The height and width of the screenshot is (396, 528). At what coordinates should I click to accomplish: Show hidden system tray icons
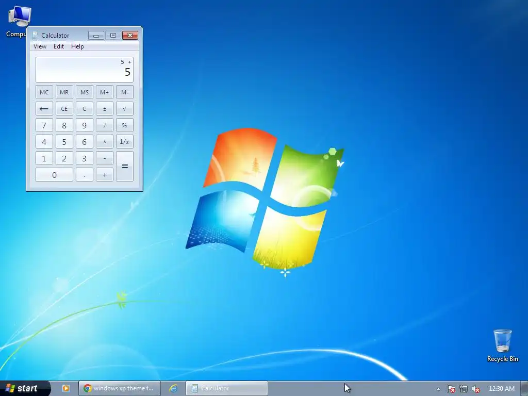tap(438, 389)
